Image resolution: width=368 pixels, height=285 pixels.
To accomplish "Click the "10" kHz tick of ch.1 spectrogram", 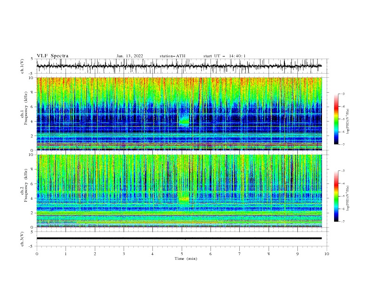I will click(x=32, y=78).
